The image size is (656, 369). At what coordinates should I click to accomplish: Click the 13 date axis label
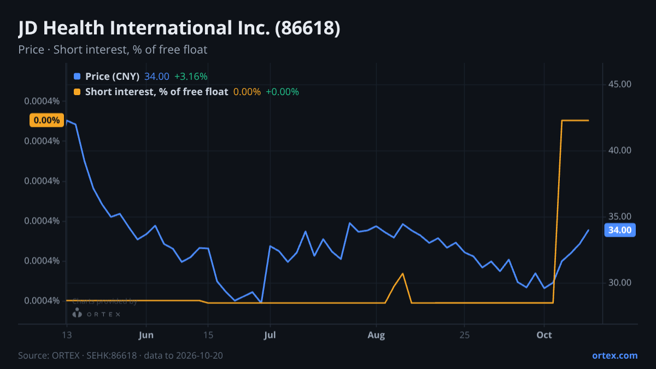(x=66, y=335)
